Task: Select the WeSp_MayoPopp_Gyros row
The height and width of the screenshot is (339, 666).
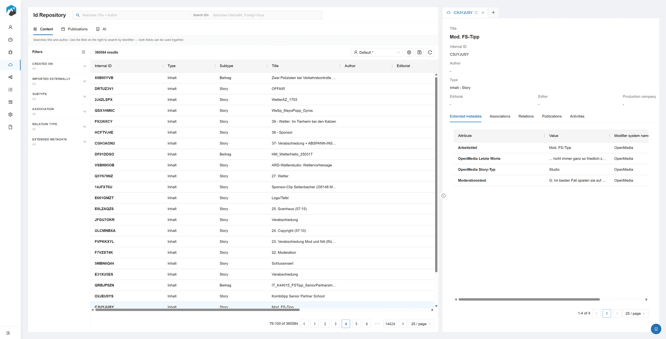Action: 262,111
